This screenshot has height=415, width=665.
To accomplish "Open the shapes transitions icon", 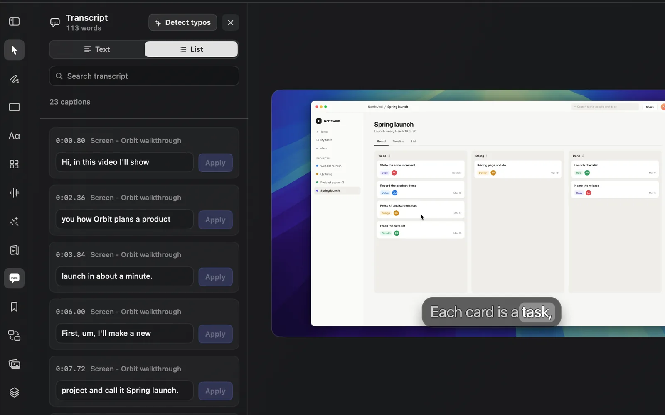I will tap(14, 335).
